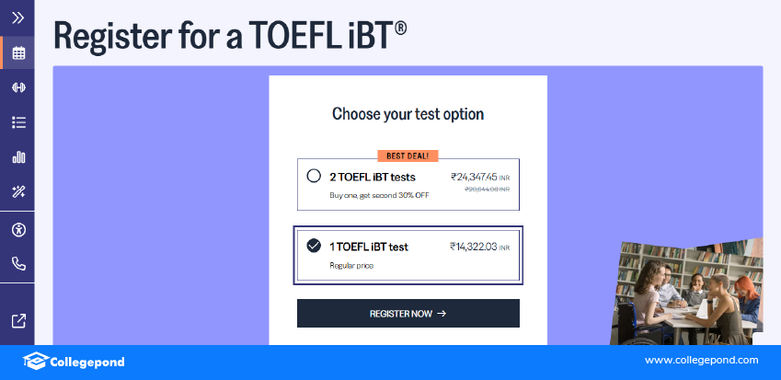The image size is (781, 380).
Task: Click the ₹24,347.45 INR price
Action: point(479,177)
